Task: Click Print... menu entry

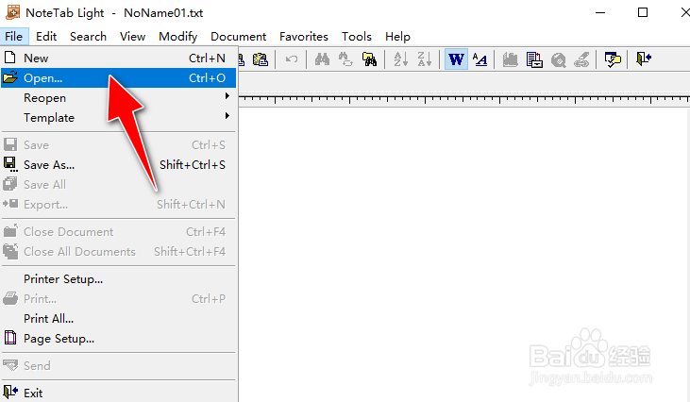Action: tap(118, 298)
